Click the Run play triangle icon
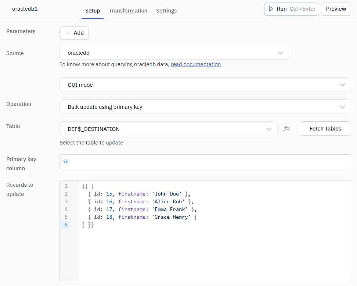357x286 pixels. (x=271, y=9)
